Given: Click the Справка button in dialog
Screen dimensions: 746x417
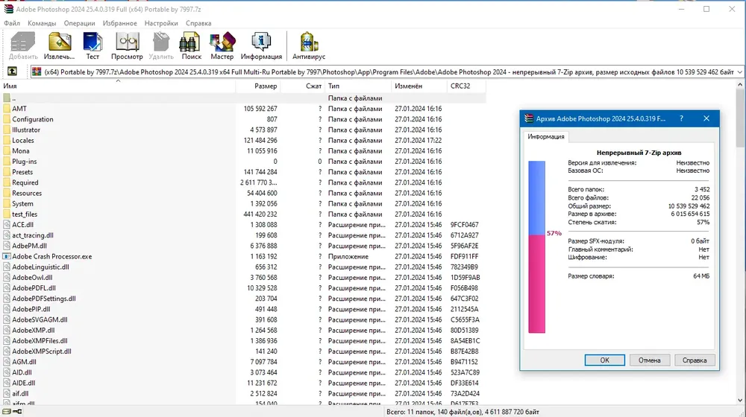Looking at the screenshot, I should tap(695, 360).
